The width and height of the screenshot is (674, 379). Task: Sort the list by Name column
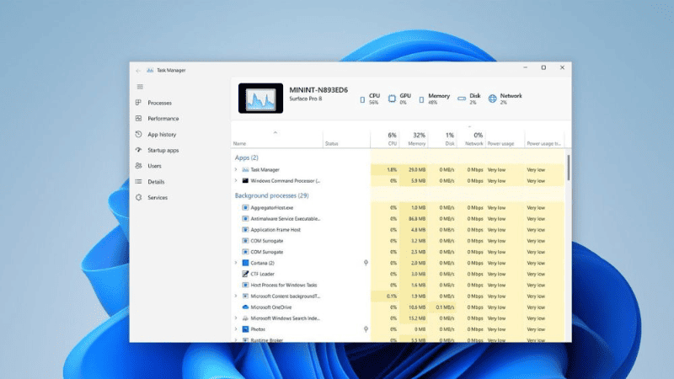pyautogui.click(x=240, y=144)
